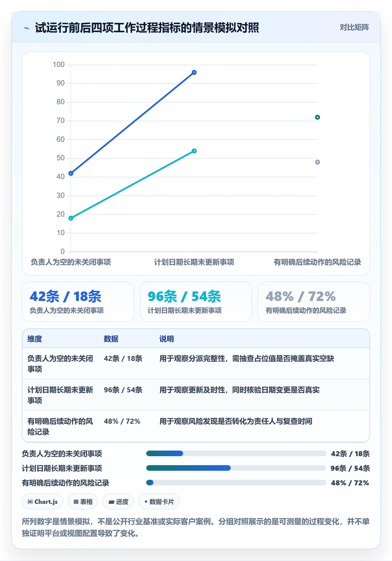The width and height of the screenshot is (392, 561).
Task: Click description 用于观察风险发现是否转化
Action: [236, 421]
